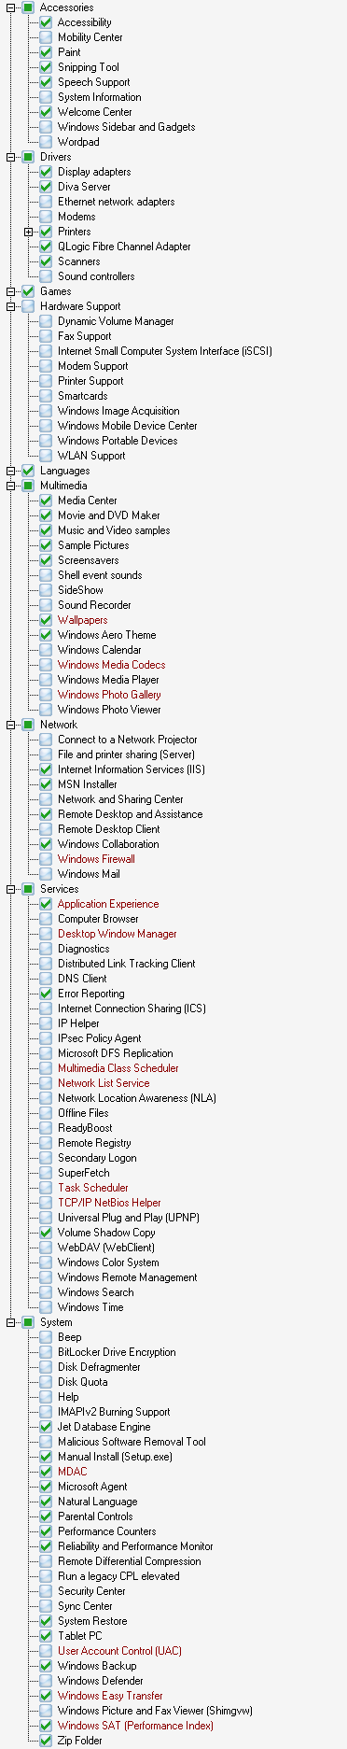This screenshot has width=347, height=1749.
Task: Check Windows Firewall checkbox
Action: [x=46, y=859]
